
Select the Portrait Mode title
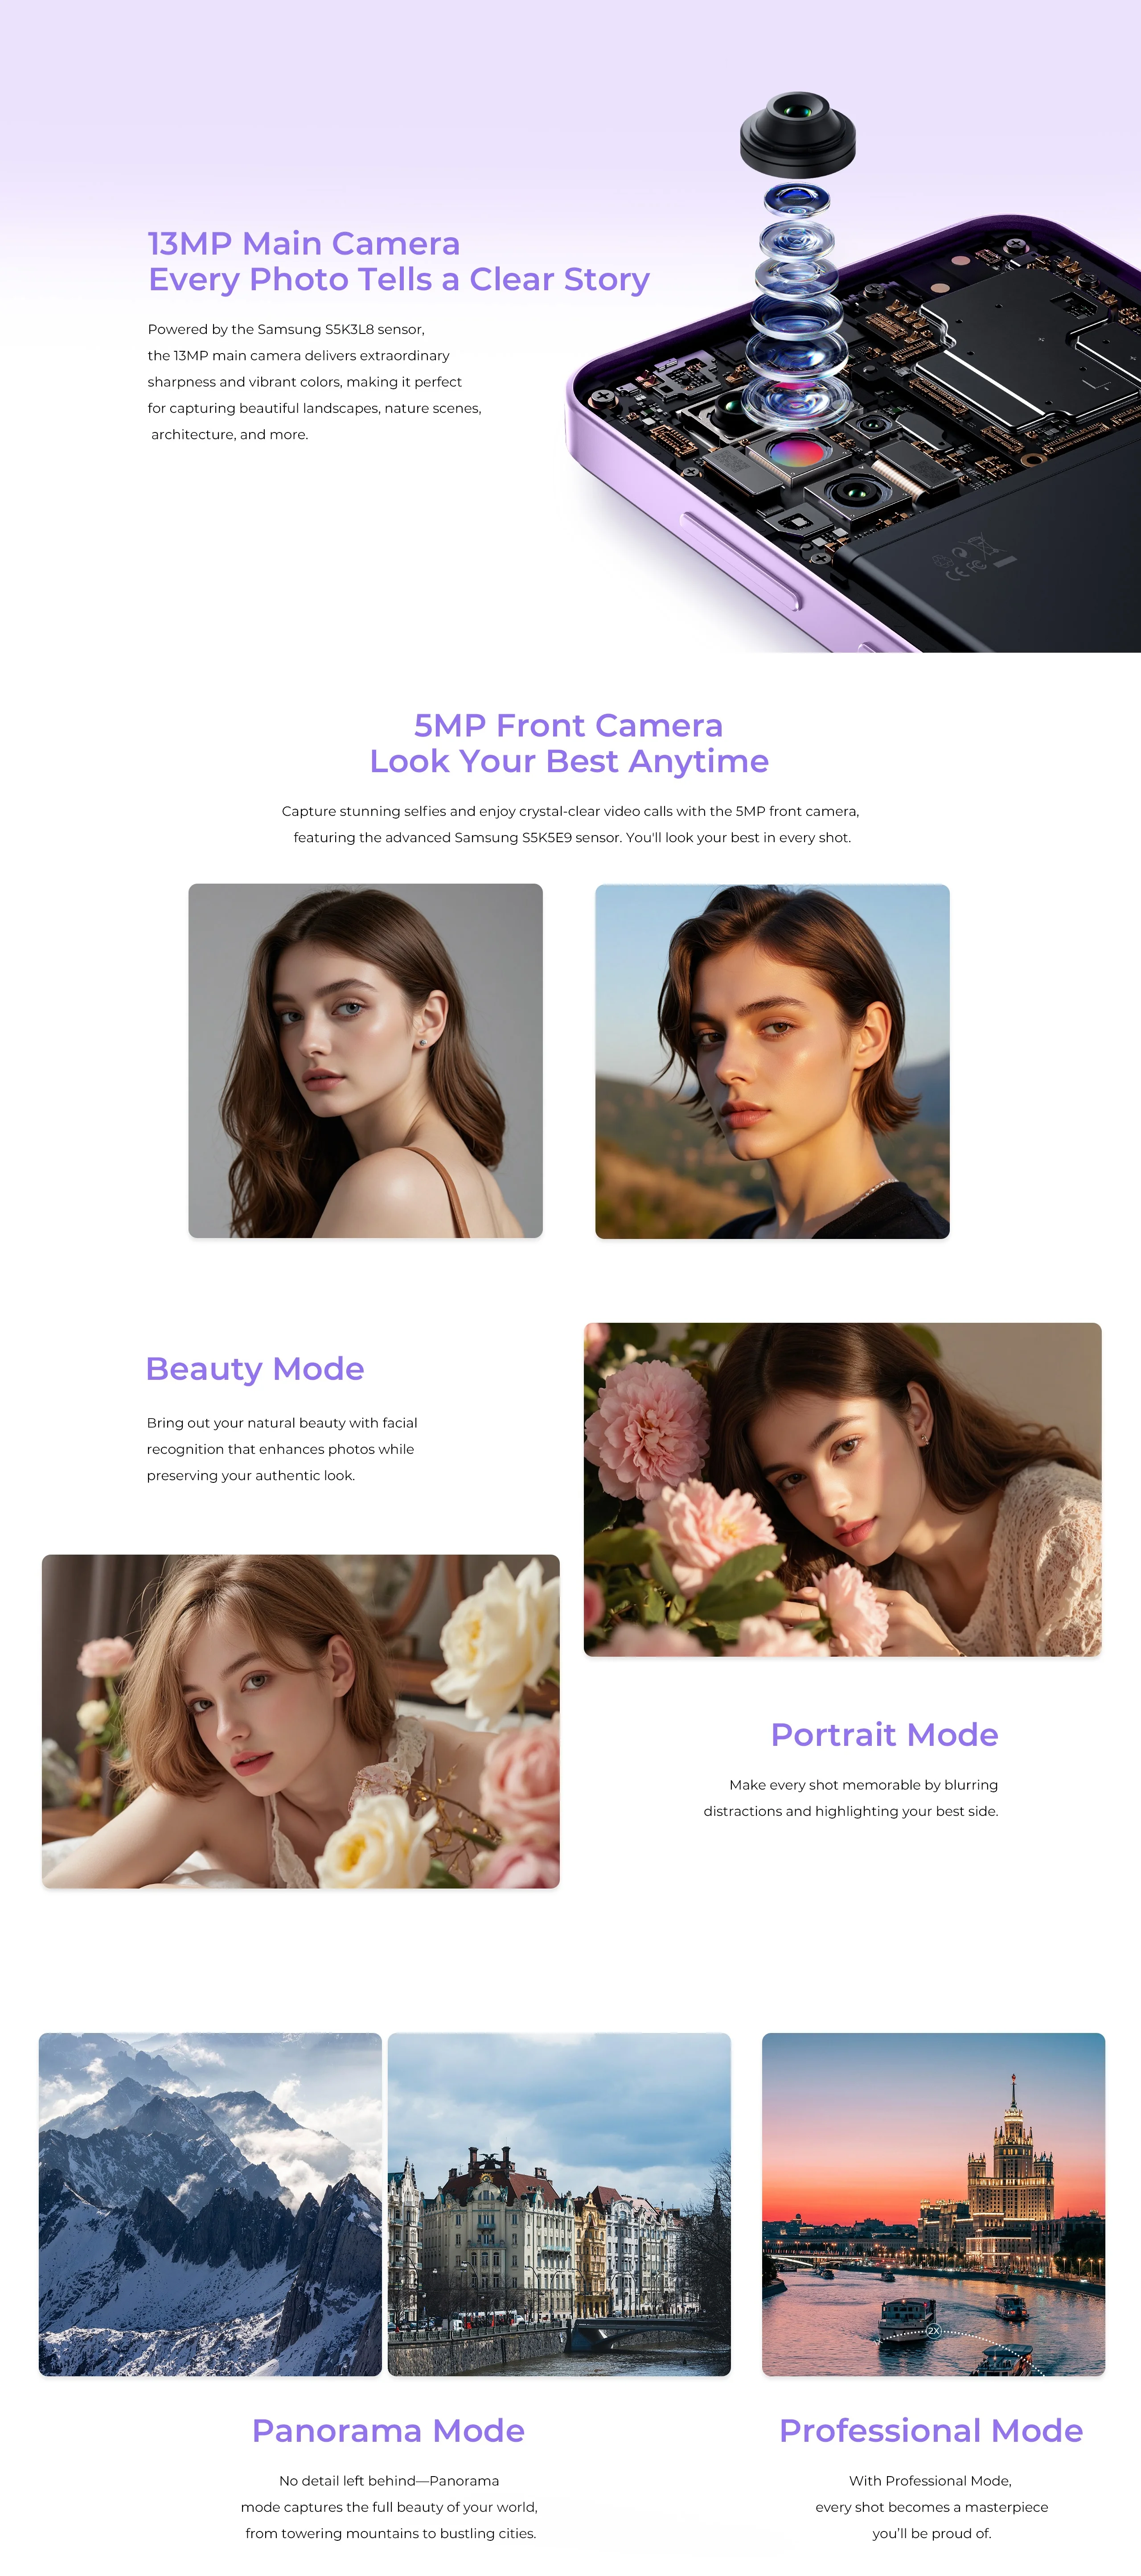884,1734
